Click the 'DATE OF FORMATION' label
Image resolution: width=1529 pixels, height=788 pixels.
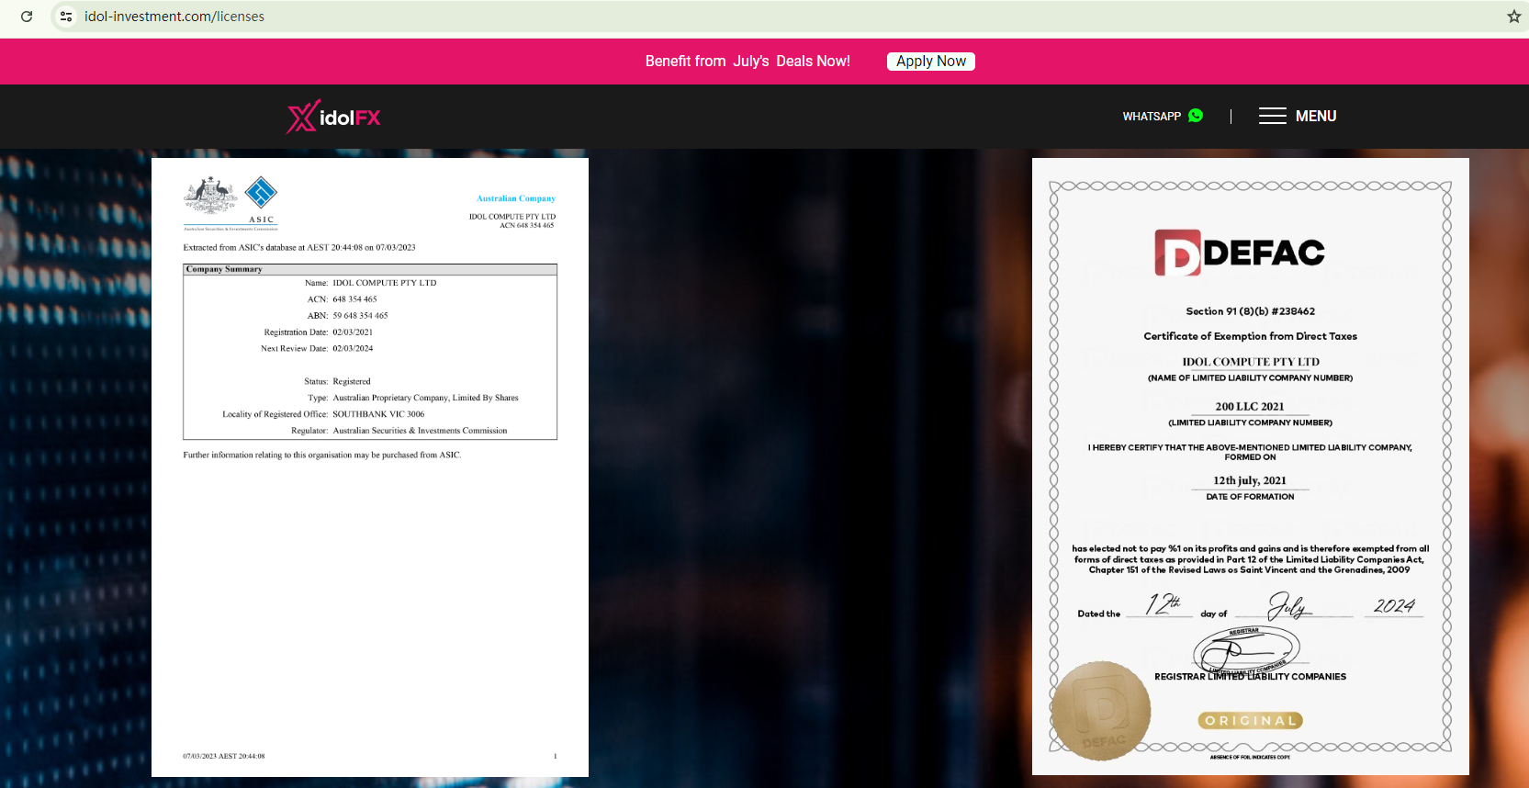1250,497
